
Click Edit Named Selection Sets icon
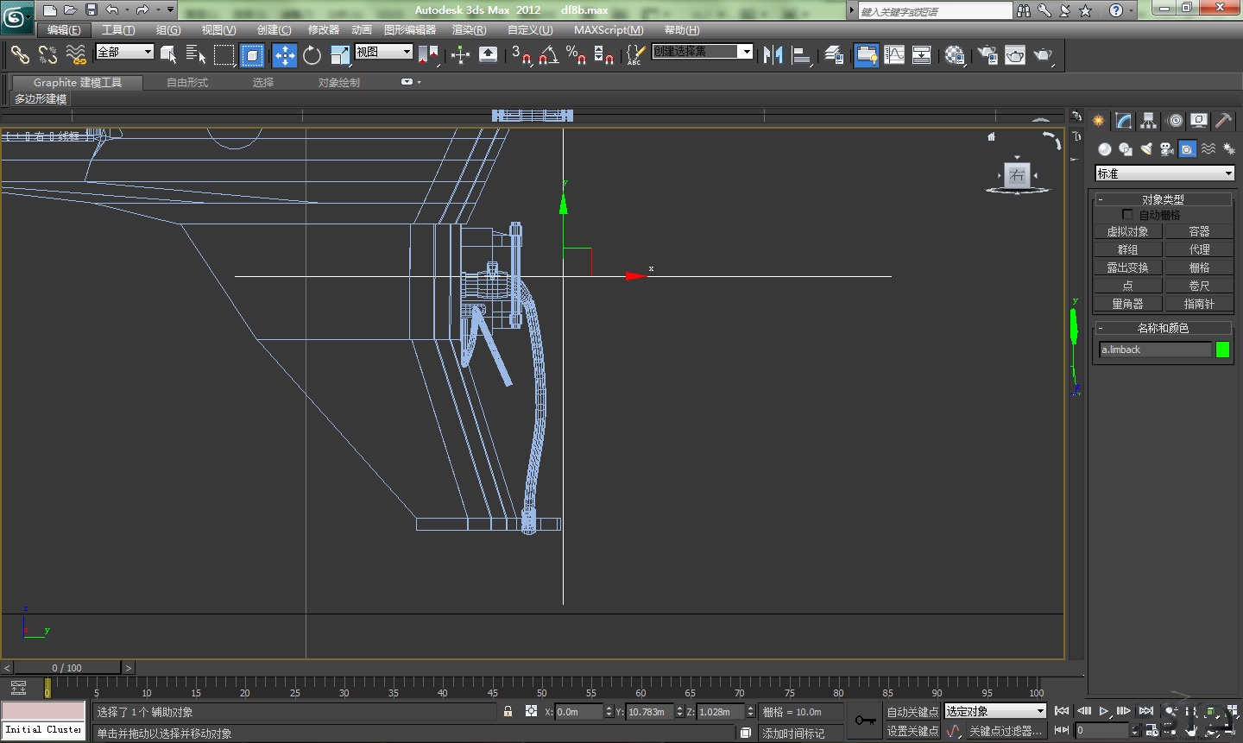coord(635,55)
